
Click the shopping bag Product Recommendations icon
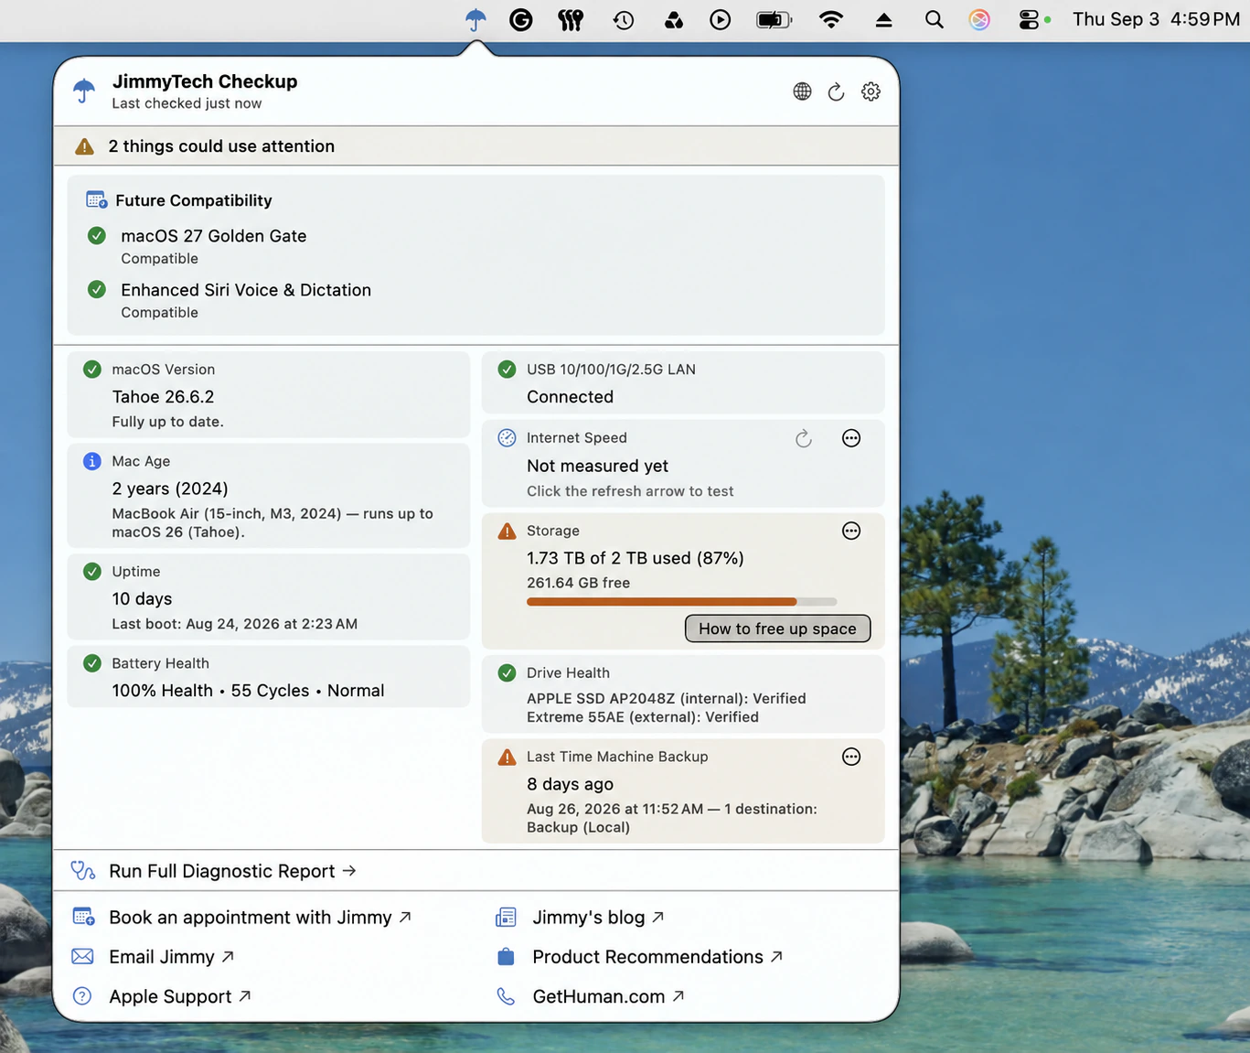click(x=506, y=957)
